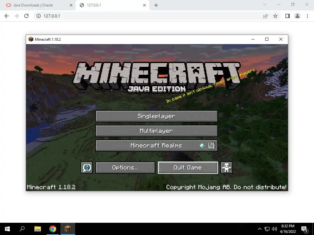Open the Chrome three-dot menu

(x=307, y=16)
